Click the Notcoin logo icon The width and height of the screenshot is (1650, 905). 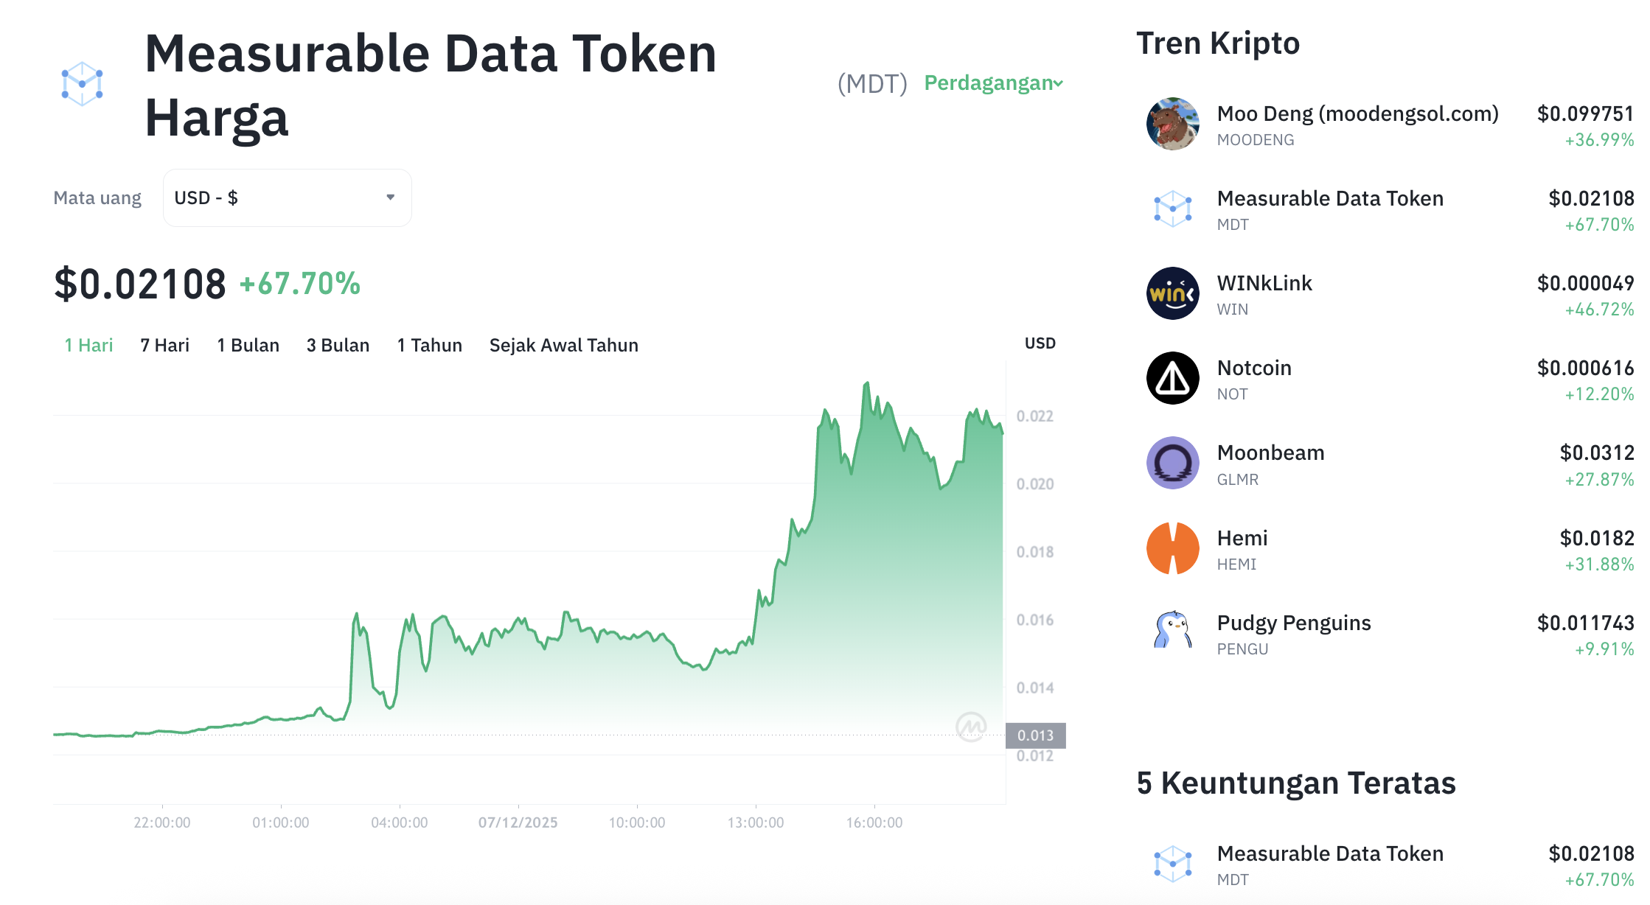pyautogui.click(x=1172, y=378)
